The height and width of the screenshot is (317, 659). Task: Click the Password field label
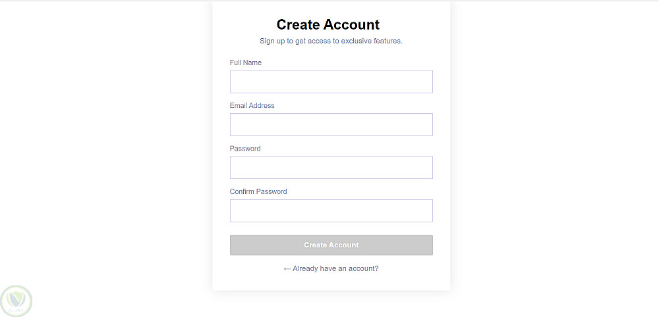point(244,149)
